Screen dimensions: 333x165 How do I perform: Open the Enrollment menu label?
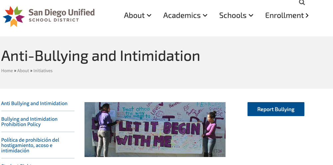click(x=284, y=15)
